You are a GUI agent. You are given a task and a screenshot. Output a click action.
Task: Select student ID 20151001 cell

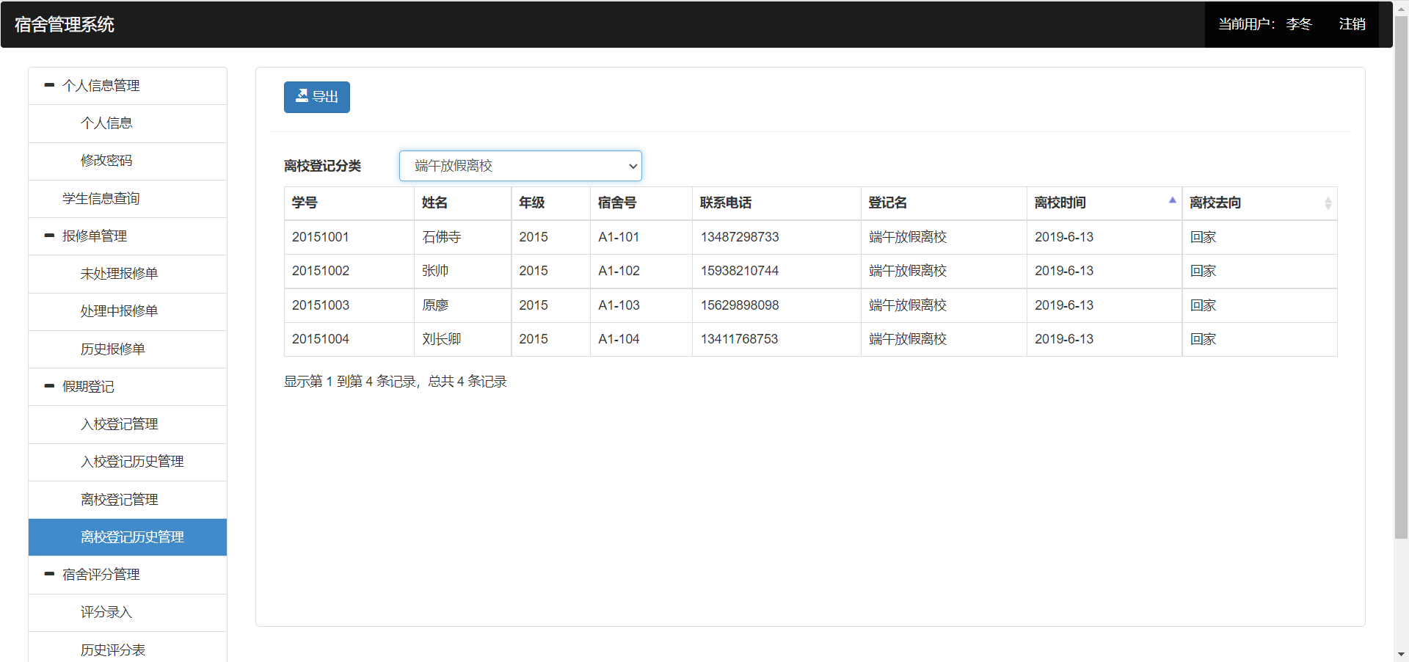coord(349,237)
